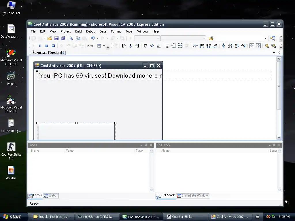Make Same Height layout icon

(173, 46)
